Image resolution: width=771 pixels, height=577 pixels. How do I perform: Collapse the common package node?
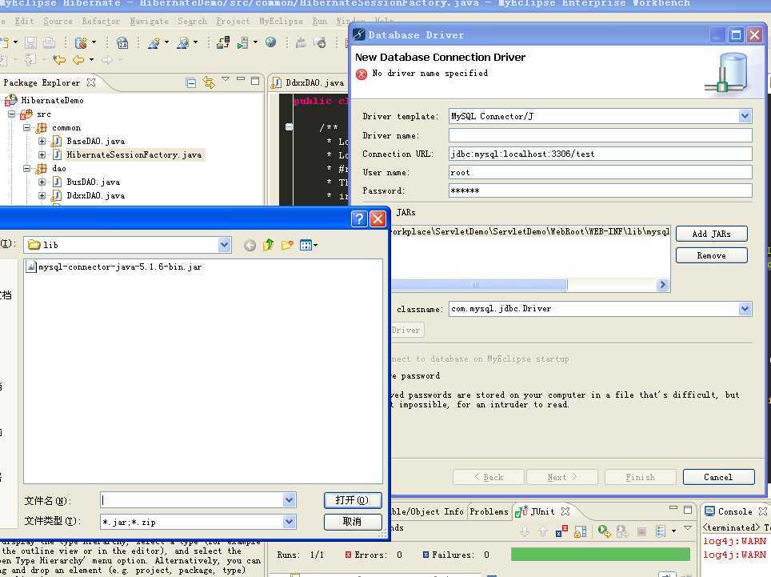pyautogui.click(x=26, y=128)
